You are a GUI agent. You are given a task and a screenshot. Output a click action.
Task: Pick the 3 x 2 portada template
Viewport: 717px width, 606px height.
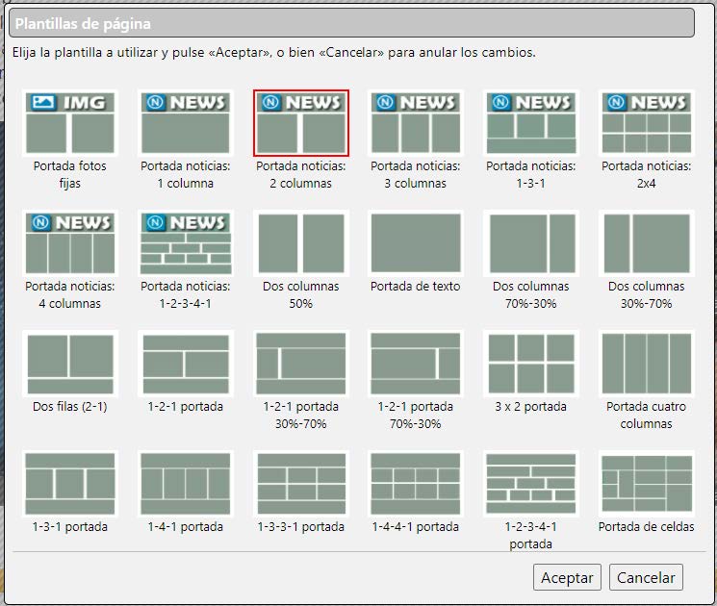point(530,364)
